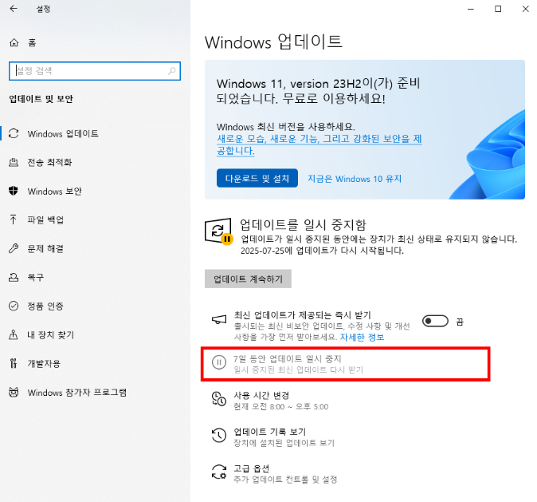Image resolution: width=537 pixels, height=502 pixels.
Task: Click the Find My Device icon
Action: click(x=14, y=334)
